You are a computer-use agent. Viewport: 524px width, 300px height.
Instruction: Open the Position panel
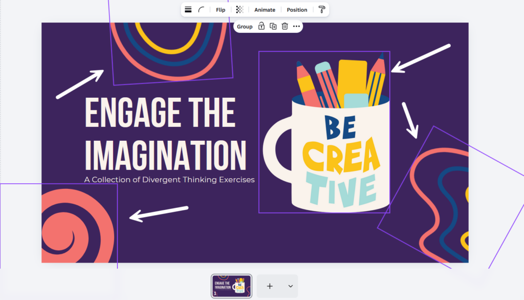point(297,10)
